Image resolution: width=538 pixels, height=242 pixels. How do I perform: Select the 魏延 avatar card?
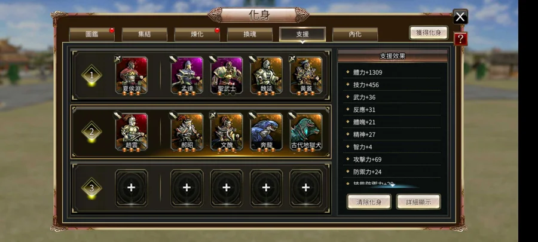tap(266, 76)
